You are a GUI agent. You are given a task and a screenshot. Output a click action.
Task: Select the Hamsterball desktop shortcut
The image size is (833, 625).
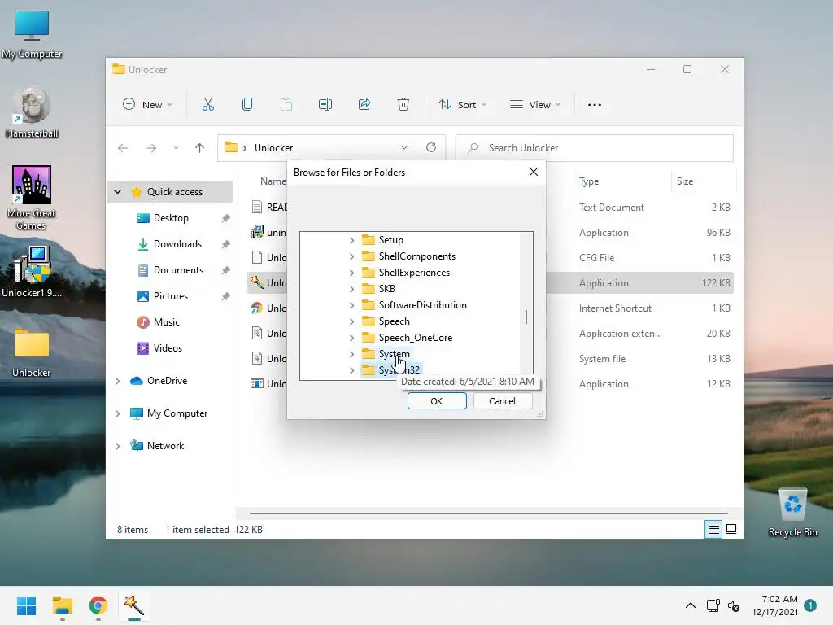pos(32,112)
